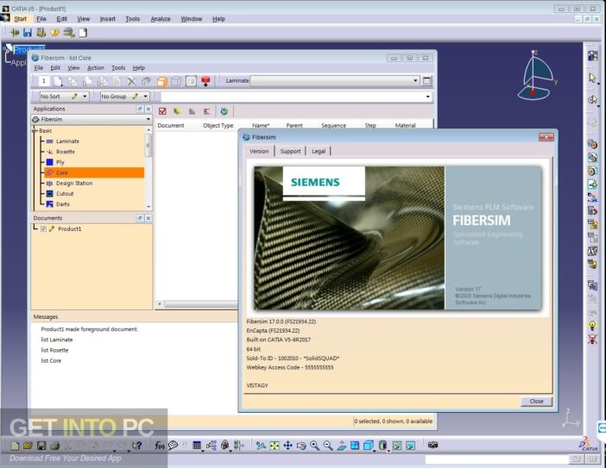Click the Name* column header
Image resolution: width=606 pixels, height=468 pixels.
tap(261, 125)
